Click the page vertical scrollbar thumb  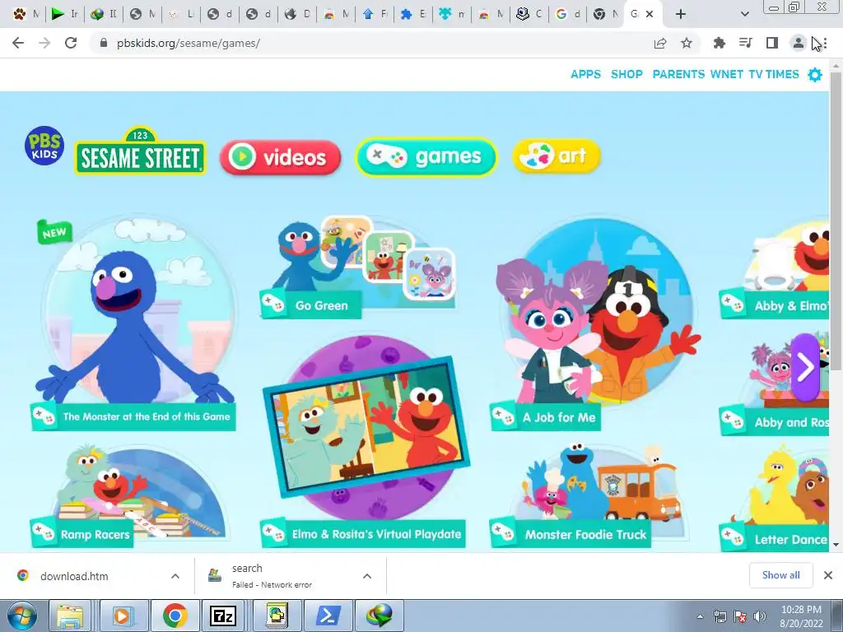coord(836,221)
